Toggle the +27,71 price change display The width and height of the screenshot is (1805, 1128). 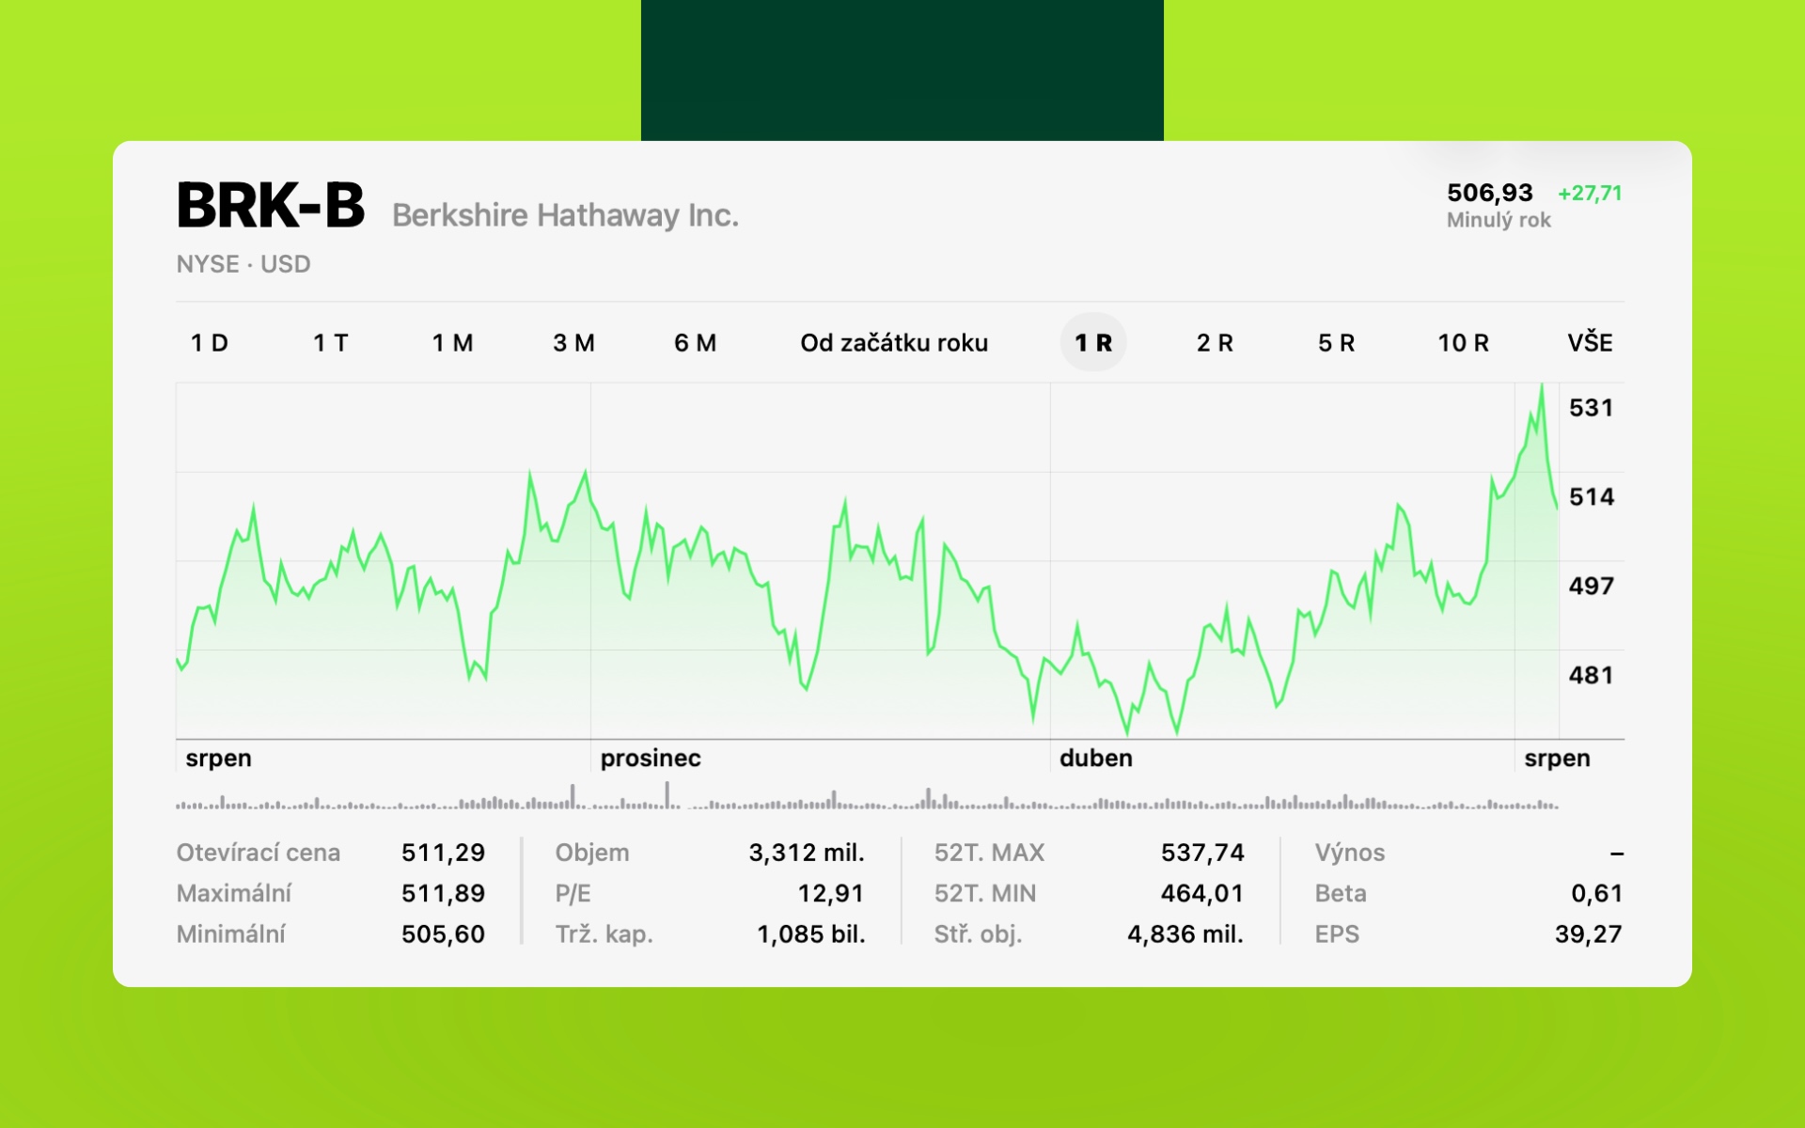tap(1590, 193)
